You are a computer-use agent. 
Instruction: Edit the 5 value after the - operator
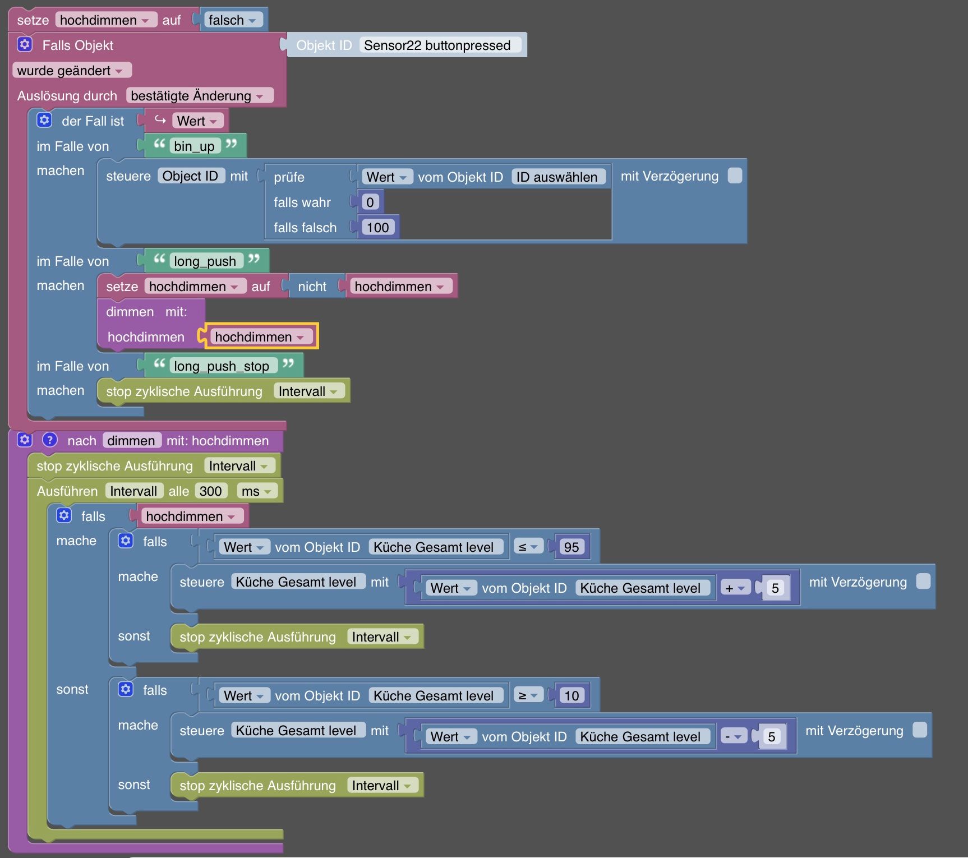[772, 737]
